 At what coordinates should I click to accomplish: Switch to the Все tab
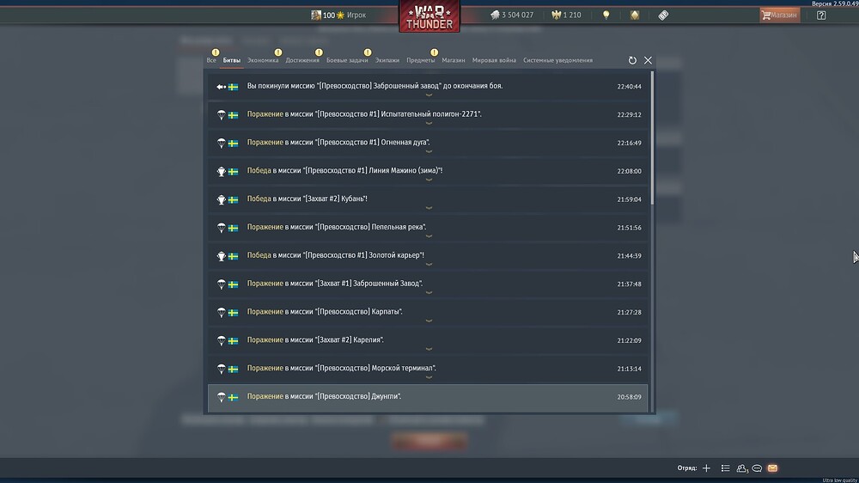[211, 60]
